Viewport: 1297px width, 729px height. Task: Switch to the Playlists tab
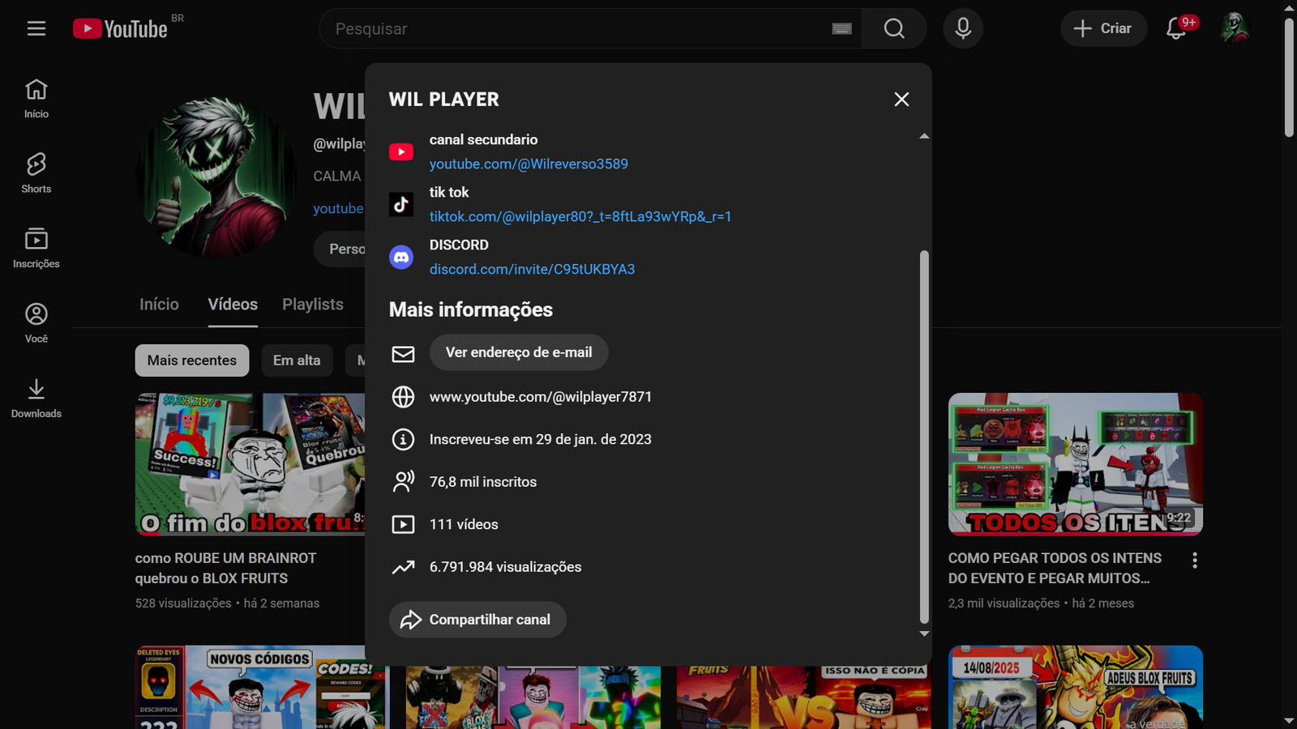coord(312,305)
